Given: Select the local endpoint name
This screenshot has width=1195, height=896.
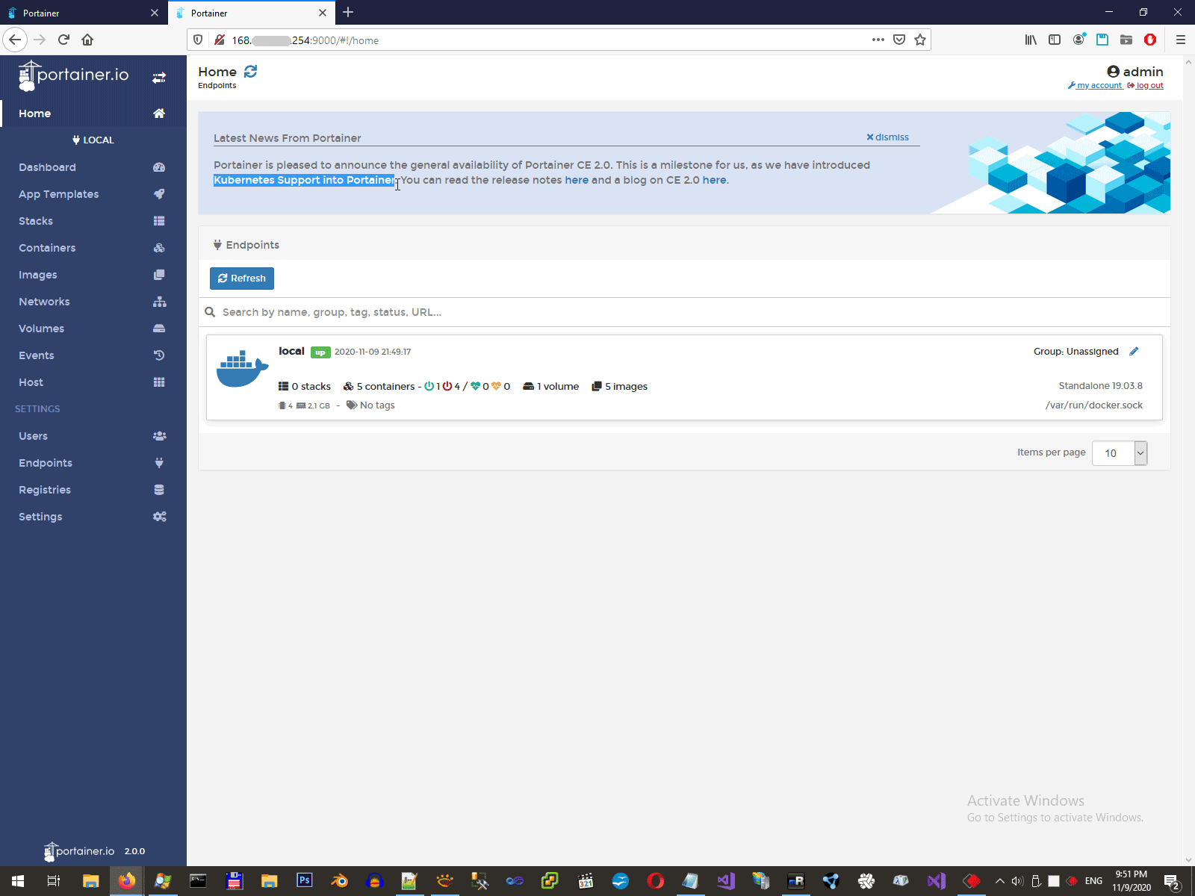Looking at the screenshot, I should pyautogui.click(x=291, y=351).
